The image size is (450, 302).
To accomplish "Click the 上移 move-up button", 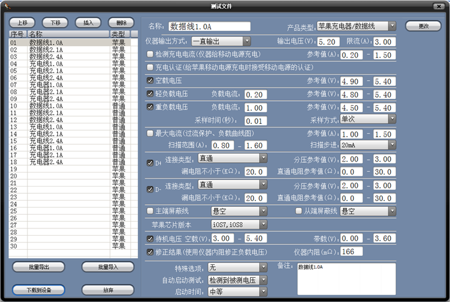I will [22, 22].
